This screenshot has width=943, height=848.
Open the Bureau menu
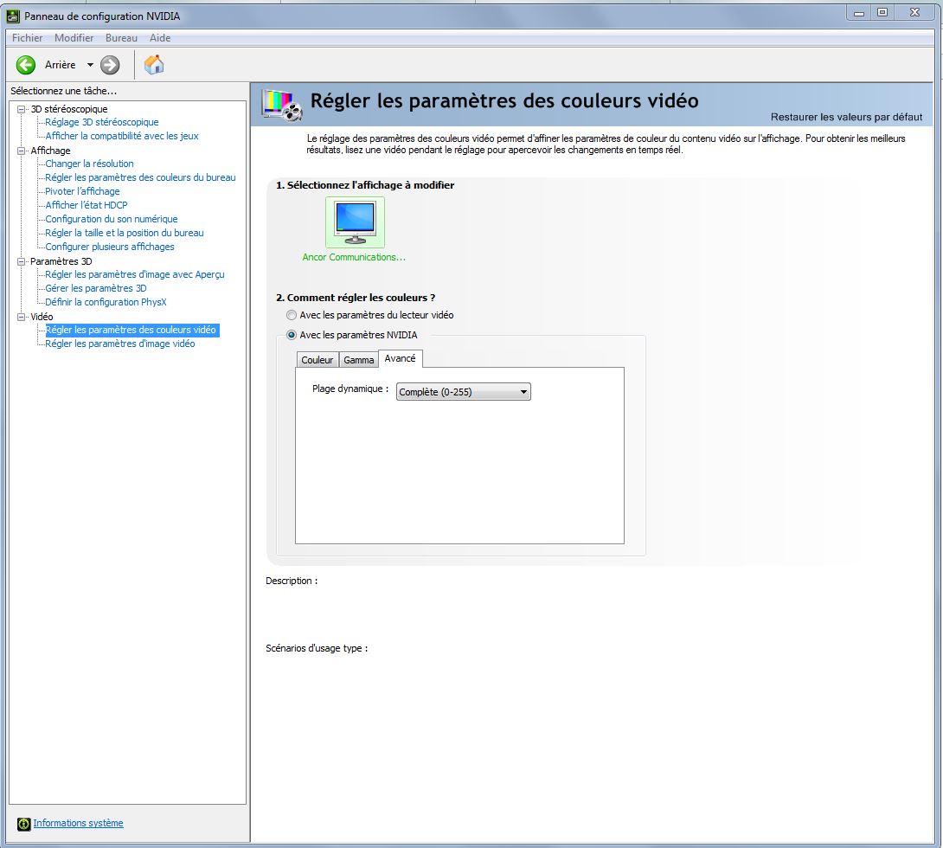121,38
